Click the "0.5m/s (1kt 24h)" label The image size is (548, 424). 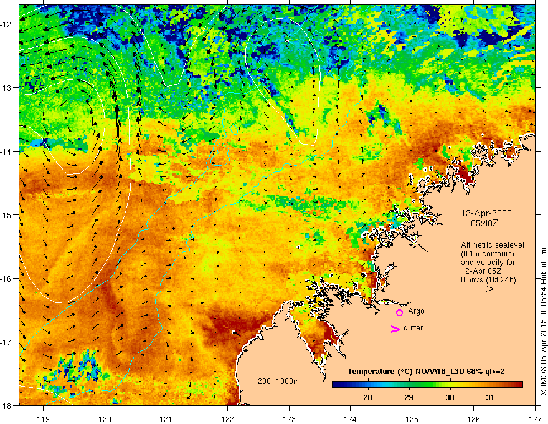[x=488, y=280]
